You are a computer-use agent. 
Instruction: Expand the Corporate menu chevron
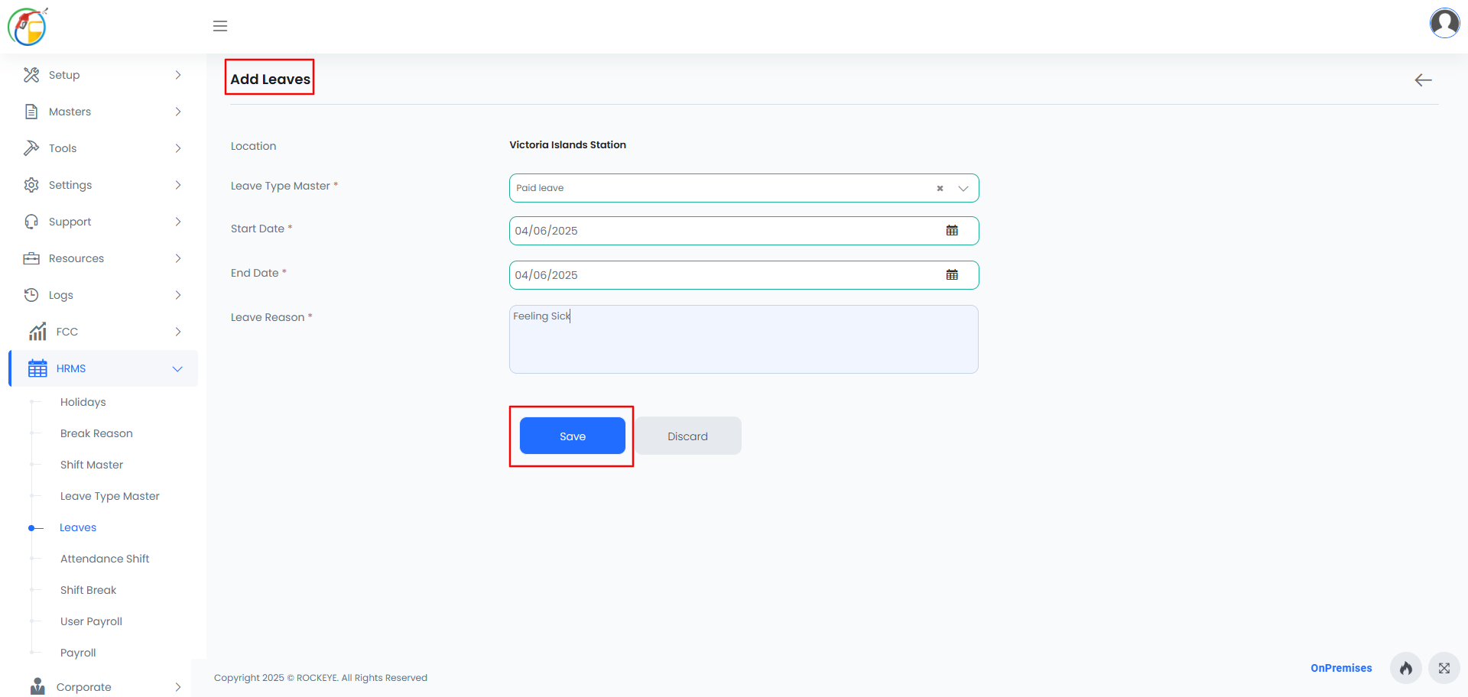tap(178, 686)
